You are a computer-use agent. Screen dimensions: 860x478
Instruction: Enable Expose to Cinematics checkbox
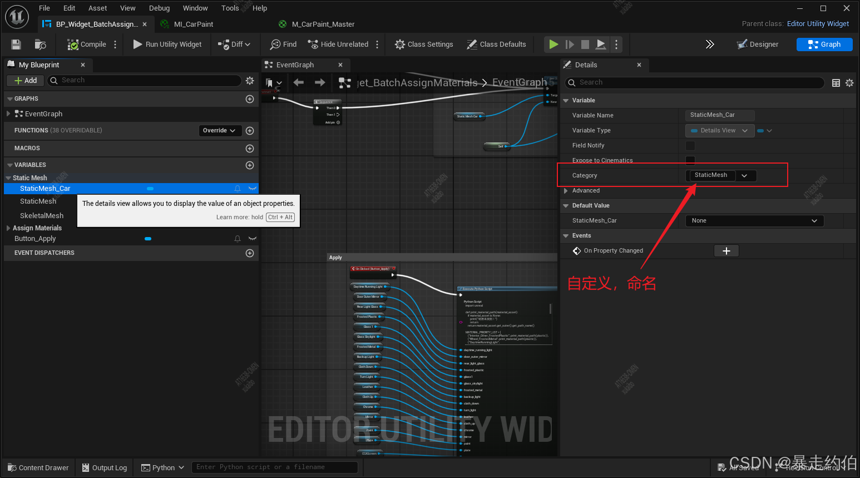point(690,160)
